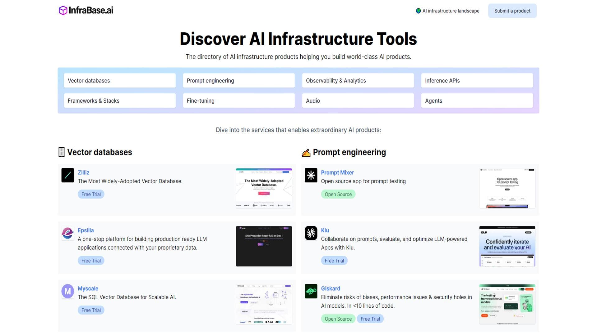This screenshot has height=335, width=597.
Task: Click the InfraBase.ai cube logo icon
Action: tap(63, 11)
